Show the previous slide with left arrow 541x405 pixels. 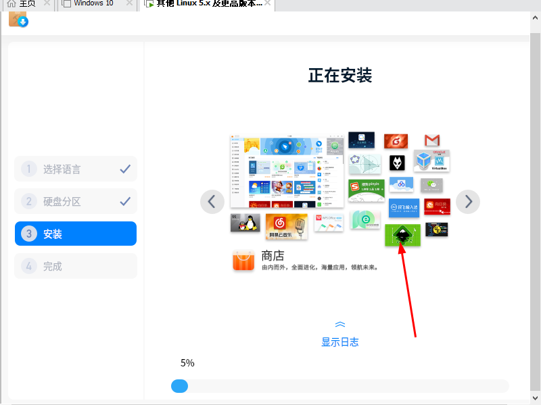click(x=212, y=202)
